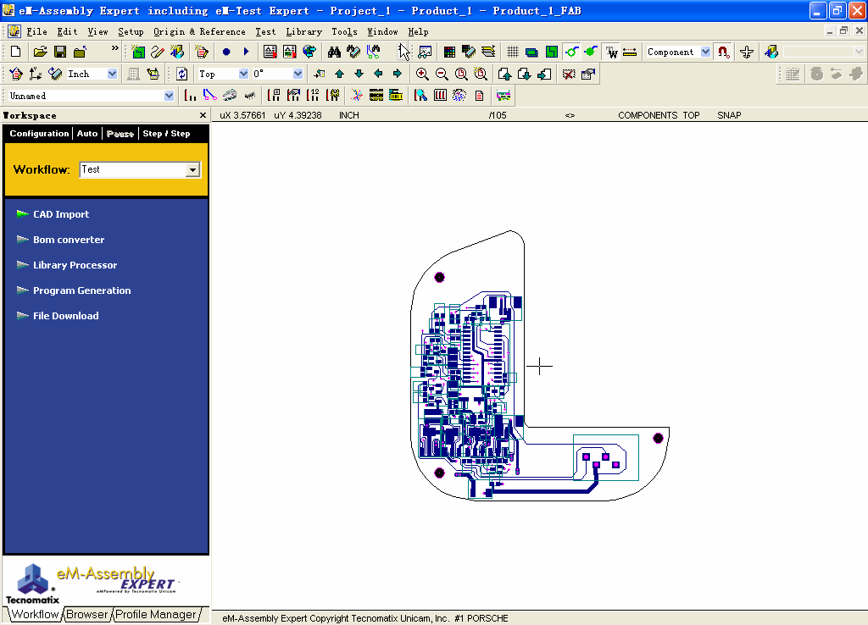The height and width of the screenshot is (625, 868).
Task: Select the Workflow bottom tab
Action: tap(35, 615)
